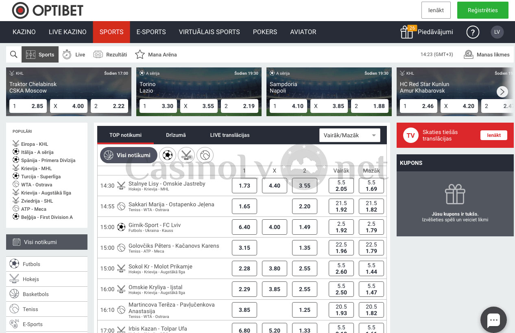Select odds 1.73 for Stalnye Lisy
Image resolution: width=515 pixels, height=333 pixels.
(x=244, y=186)
